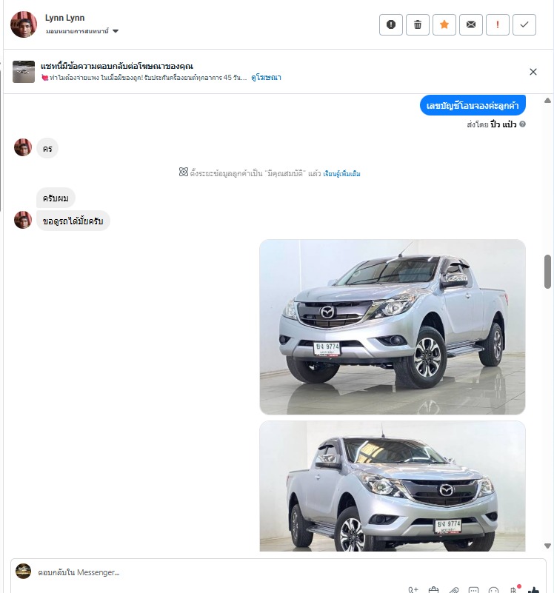This screenshot has height=593, width=554.
Task: Dismiss the ad reply banner
Action: point(533,72)
